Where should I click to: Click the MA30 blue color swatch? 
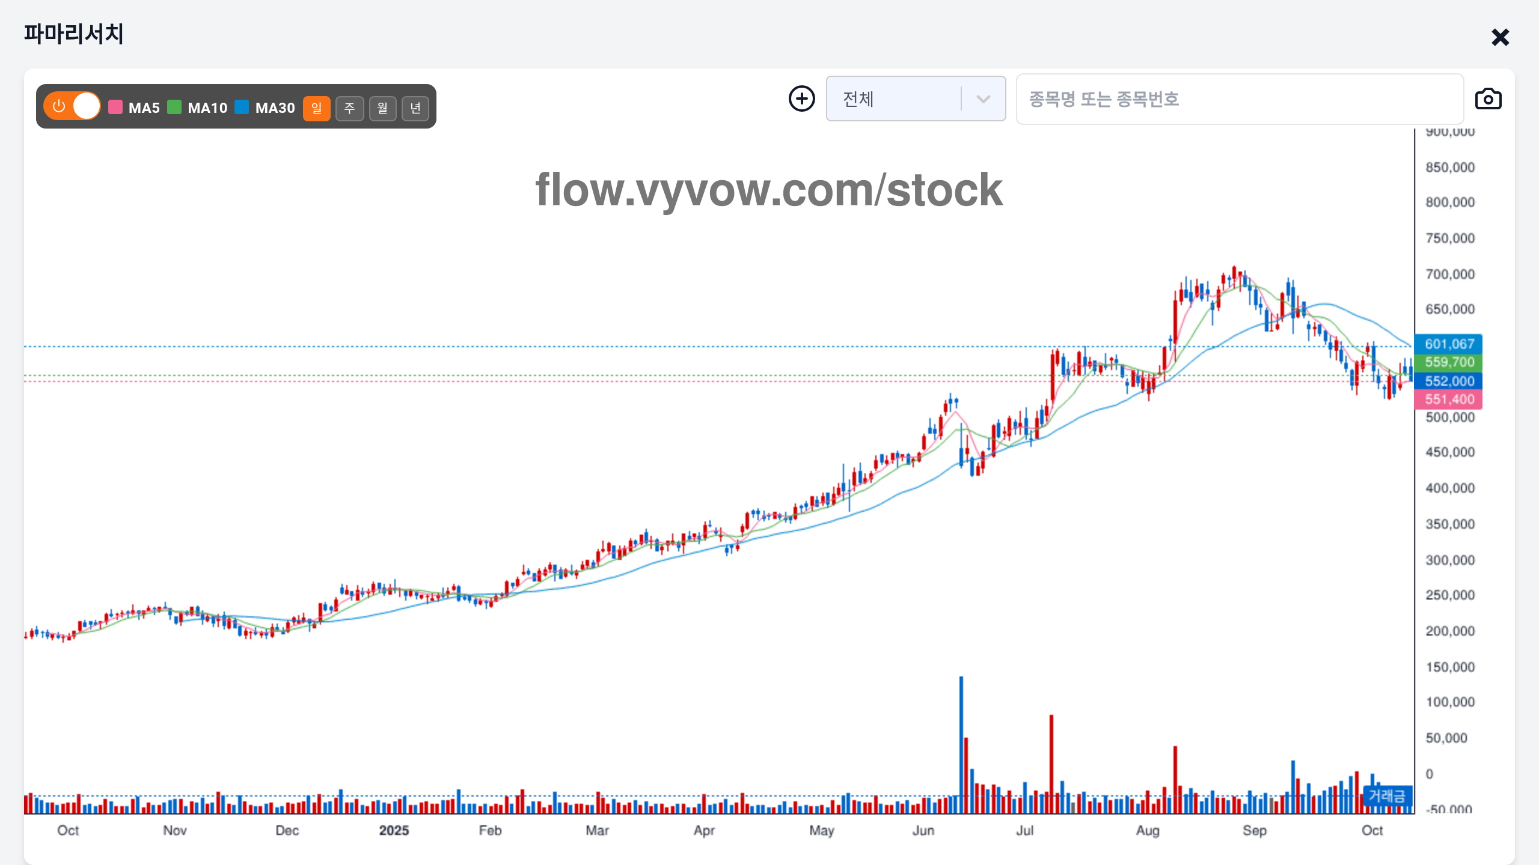click(x=242, y=108)
